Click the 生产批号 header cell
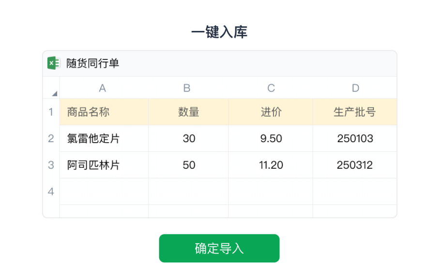 pos(355,112)
